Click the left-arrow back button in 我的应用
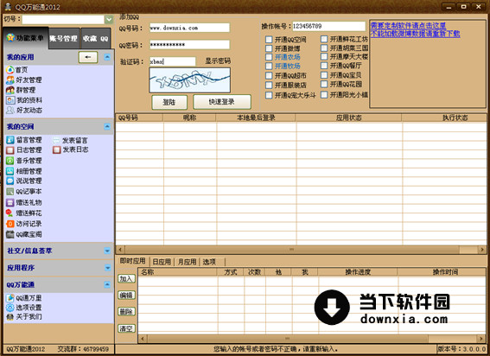This screenshot has width=490, height=356. pyautogui.click(x=88, y=57)
